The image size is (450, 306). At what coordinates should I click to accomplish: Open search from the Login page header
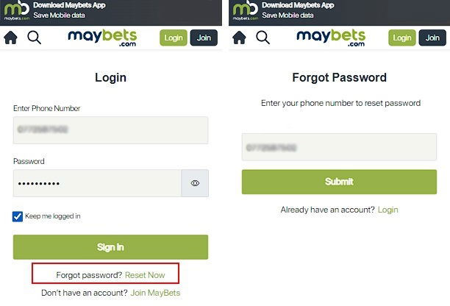pos(34,38)
